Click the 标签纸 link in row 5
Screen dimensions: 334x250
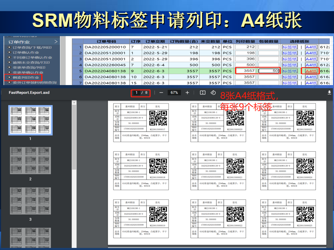290,71
